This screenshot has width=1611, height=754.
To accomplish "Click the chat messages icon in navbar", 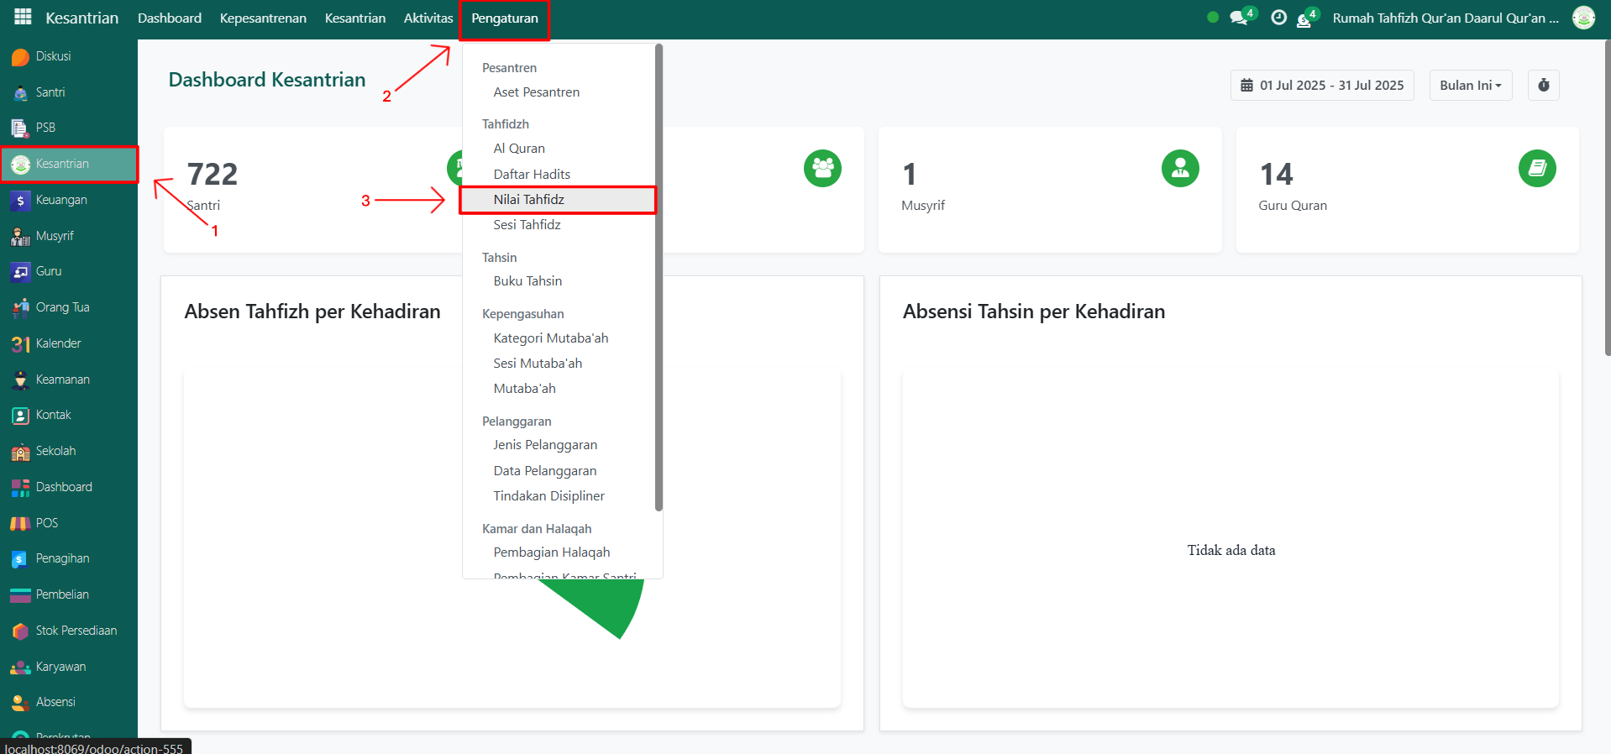I will pos(1239,18).
